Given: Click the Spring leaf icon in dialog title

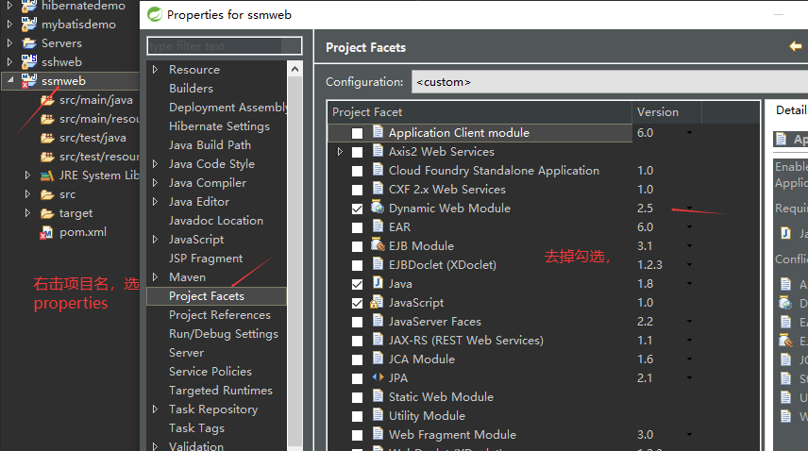Looking at the screenshot, I should (155, 14).
